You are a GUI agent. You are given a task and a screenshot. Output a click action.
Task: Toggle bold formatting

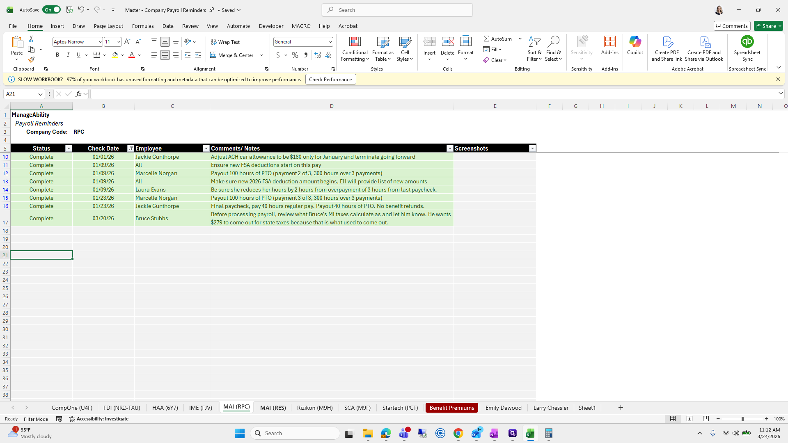click(57, 55)
